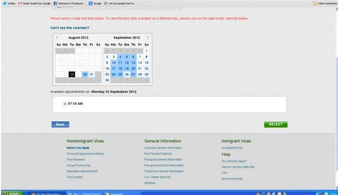This screenshot has height=195, width=338.
Task: Go to previous month in calendar
Action: pos(57,37)
